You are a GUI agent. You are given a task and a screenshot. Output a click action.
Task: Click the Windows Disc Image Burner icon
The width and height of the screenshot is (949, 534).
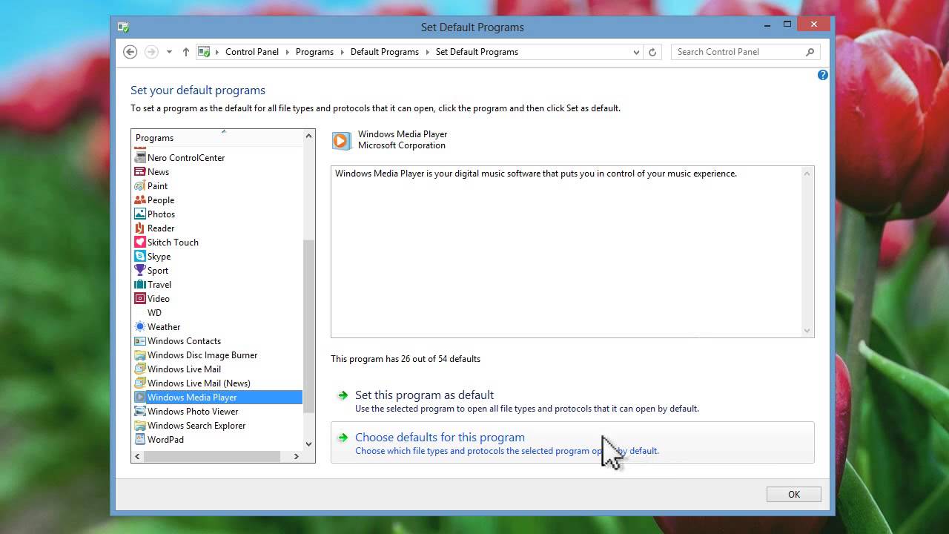140,355
